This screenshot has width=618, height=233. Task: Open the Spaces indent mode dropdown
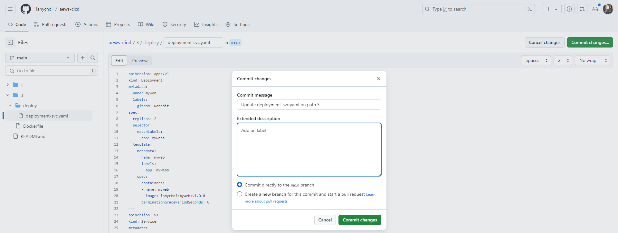536,60
